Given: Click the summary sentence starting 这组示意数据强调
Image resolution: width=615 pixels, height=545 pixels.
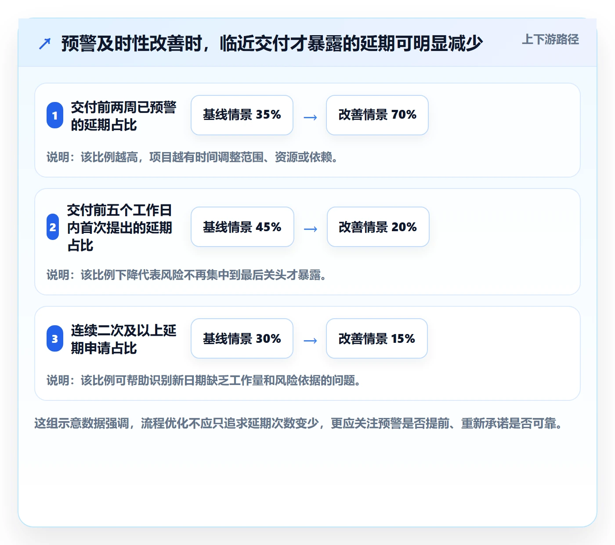Looking at the screenshot, I should 299,423.
